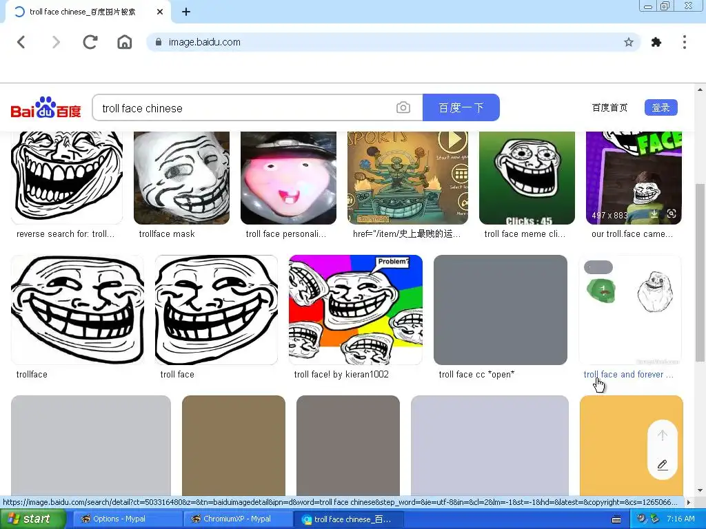Click the our troll.face came... caption
This screenshot has height=529, width=706.
(x=632, y=234)
